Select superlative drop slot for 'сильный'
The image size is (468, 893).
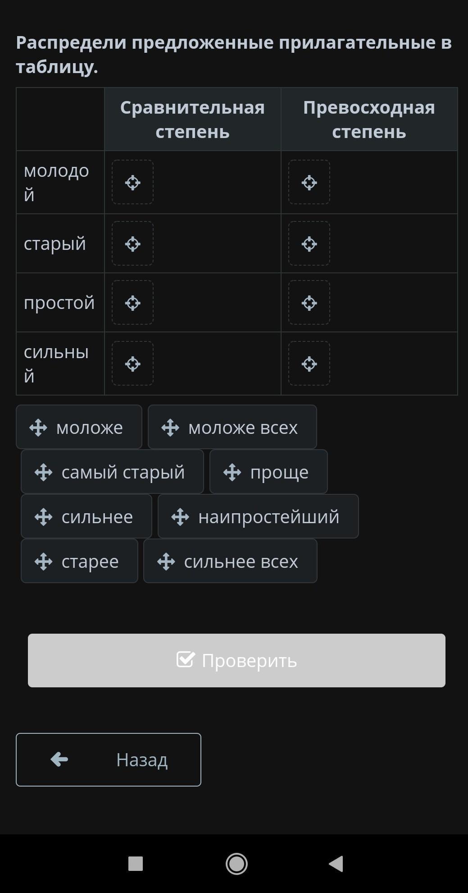coord(309,364)
